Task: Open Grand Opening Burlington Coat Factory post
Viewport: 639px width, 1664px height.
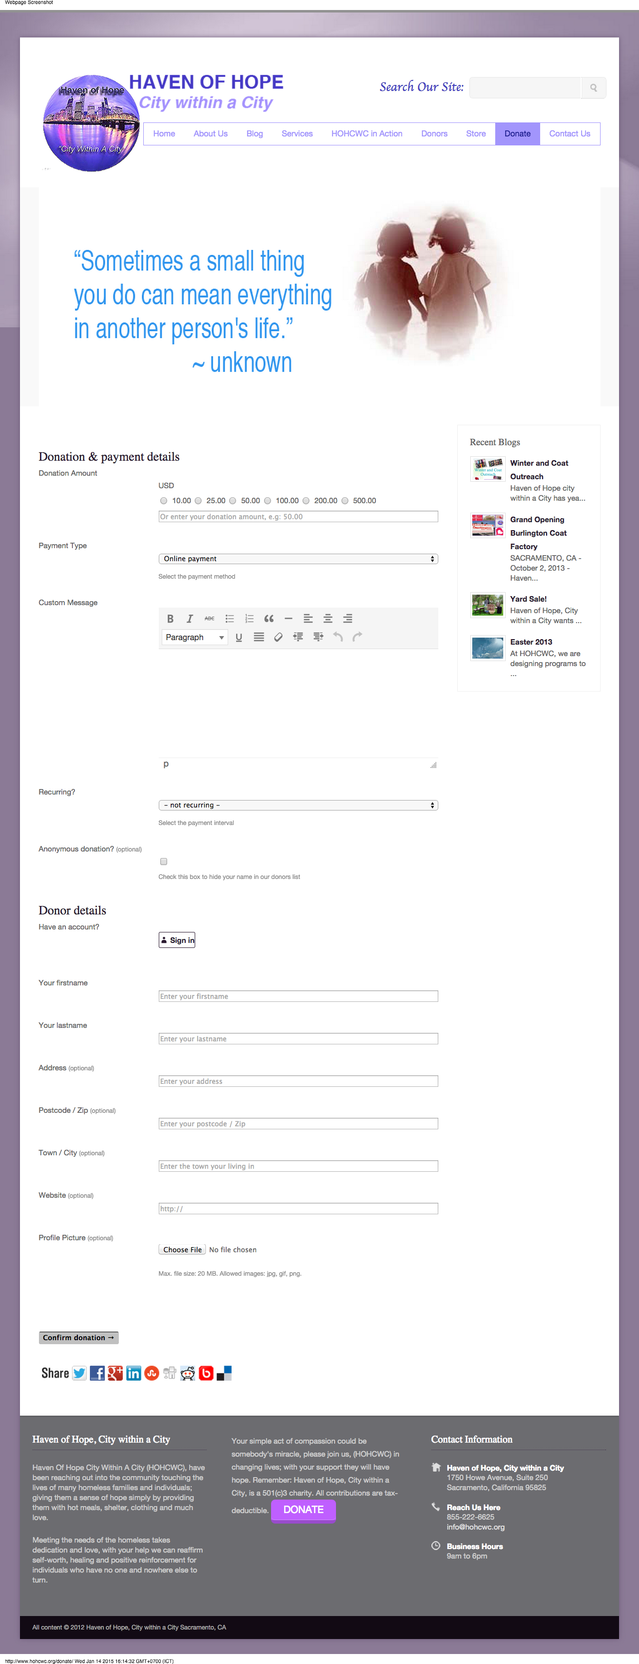Action: coord(538,533)
